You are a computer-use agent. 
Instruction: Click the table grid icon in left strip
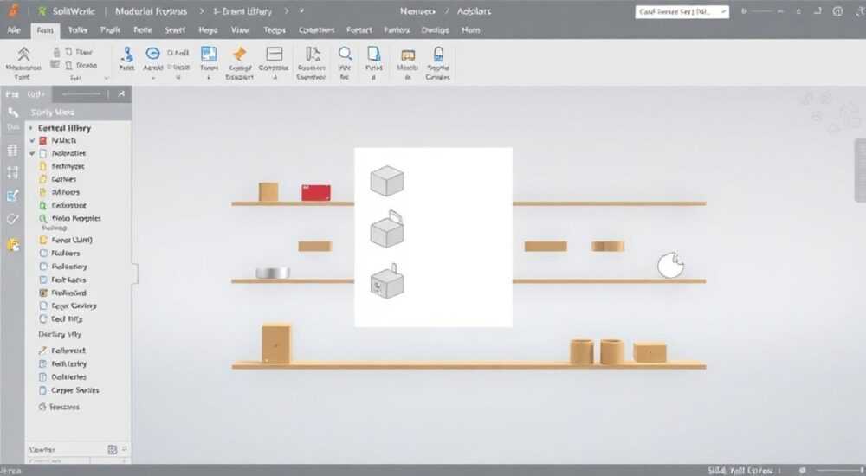coord(12,151)
